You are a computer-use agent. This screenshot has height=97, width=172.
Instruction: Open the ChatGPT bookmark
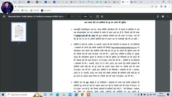[x=35, y=11]
